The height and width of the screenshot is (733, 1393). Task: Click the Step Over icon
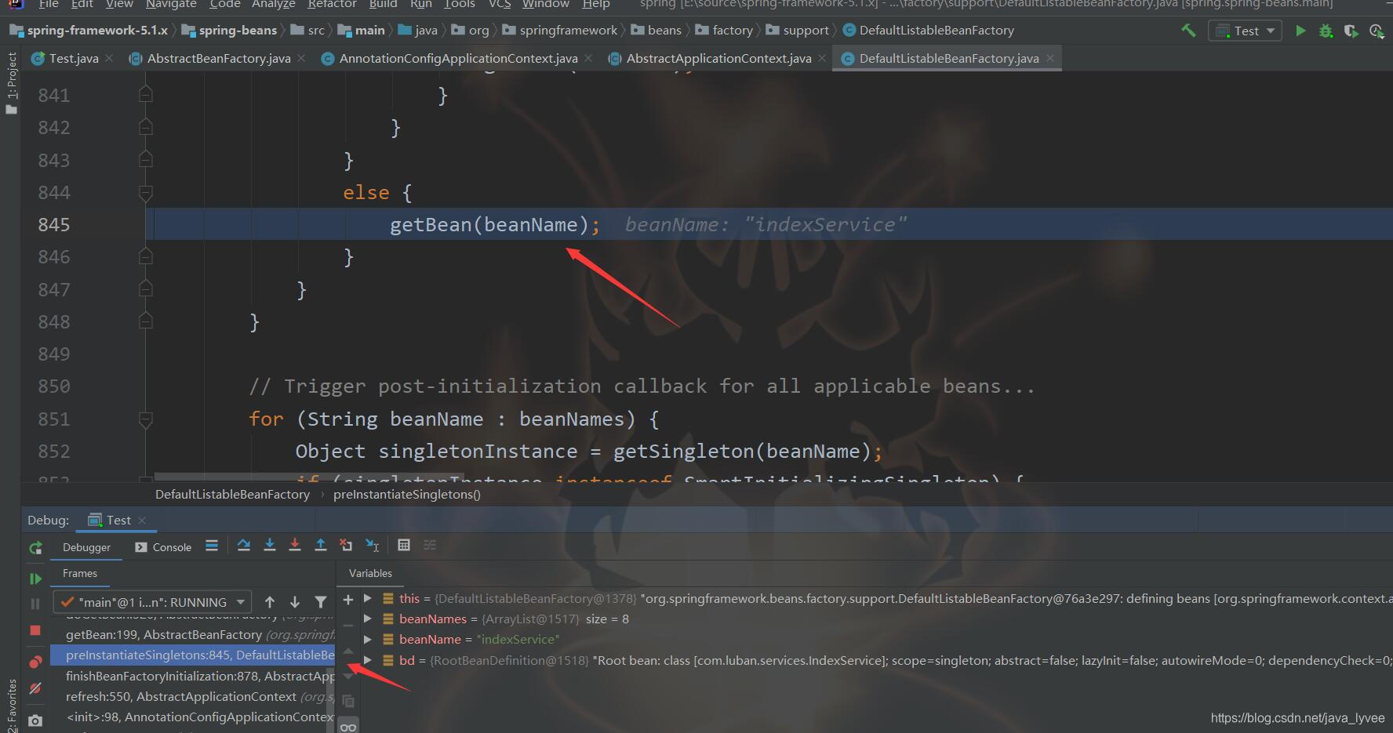coord(244,545)
